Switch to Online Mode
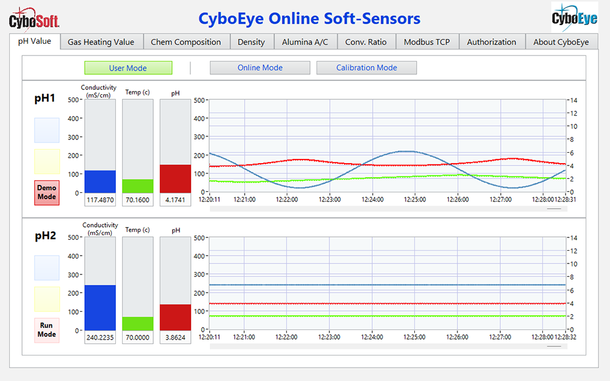 (x=260, y=68)
